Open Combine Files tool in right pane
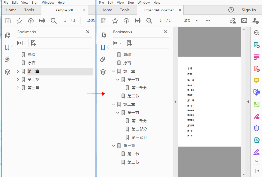The width and height of the screenshot is (262, 177). tap(257, 92)
